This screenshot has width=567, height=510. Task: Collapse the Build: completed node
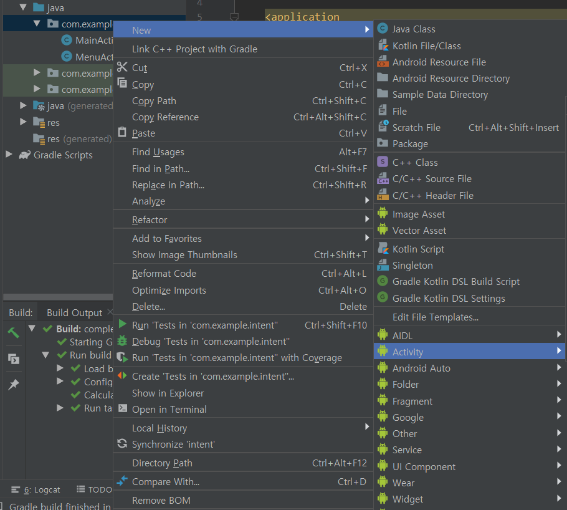32,329
